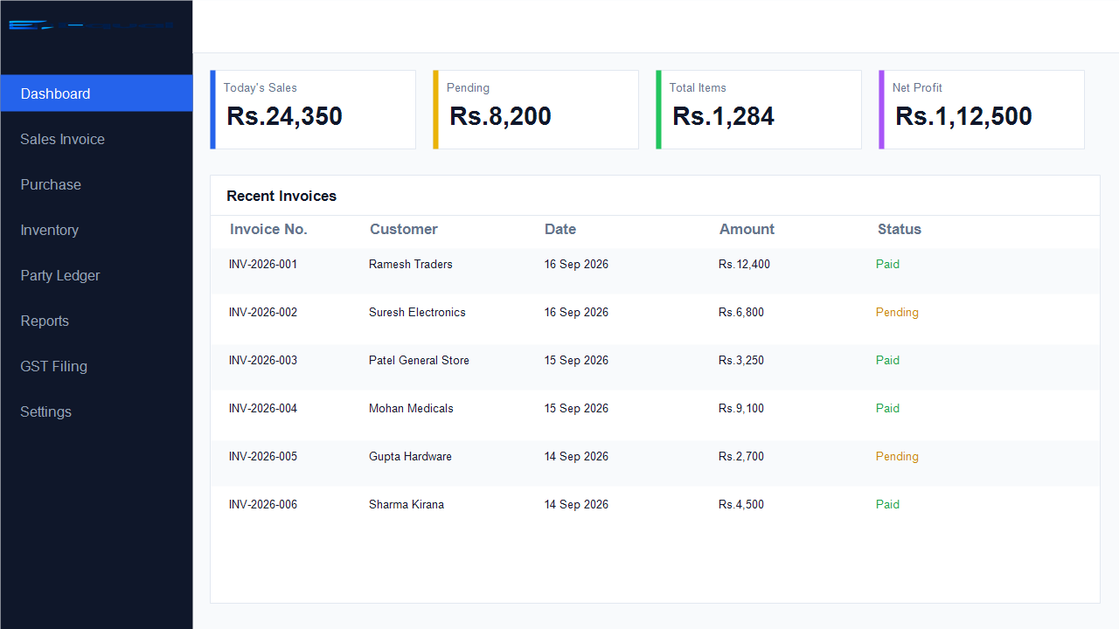Click the Net Profit card

tap(982, 109)
